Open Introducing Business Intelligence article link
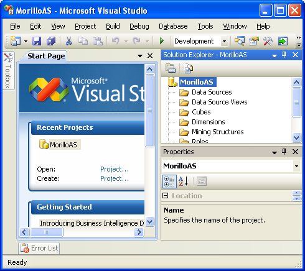Viewport: 305px width, 271px height. (91, 223)
